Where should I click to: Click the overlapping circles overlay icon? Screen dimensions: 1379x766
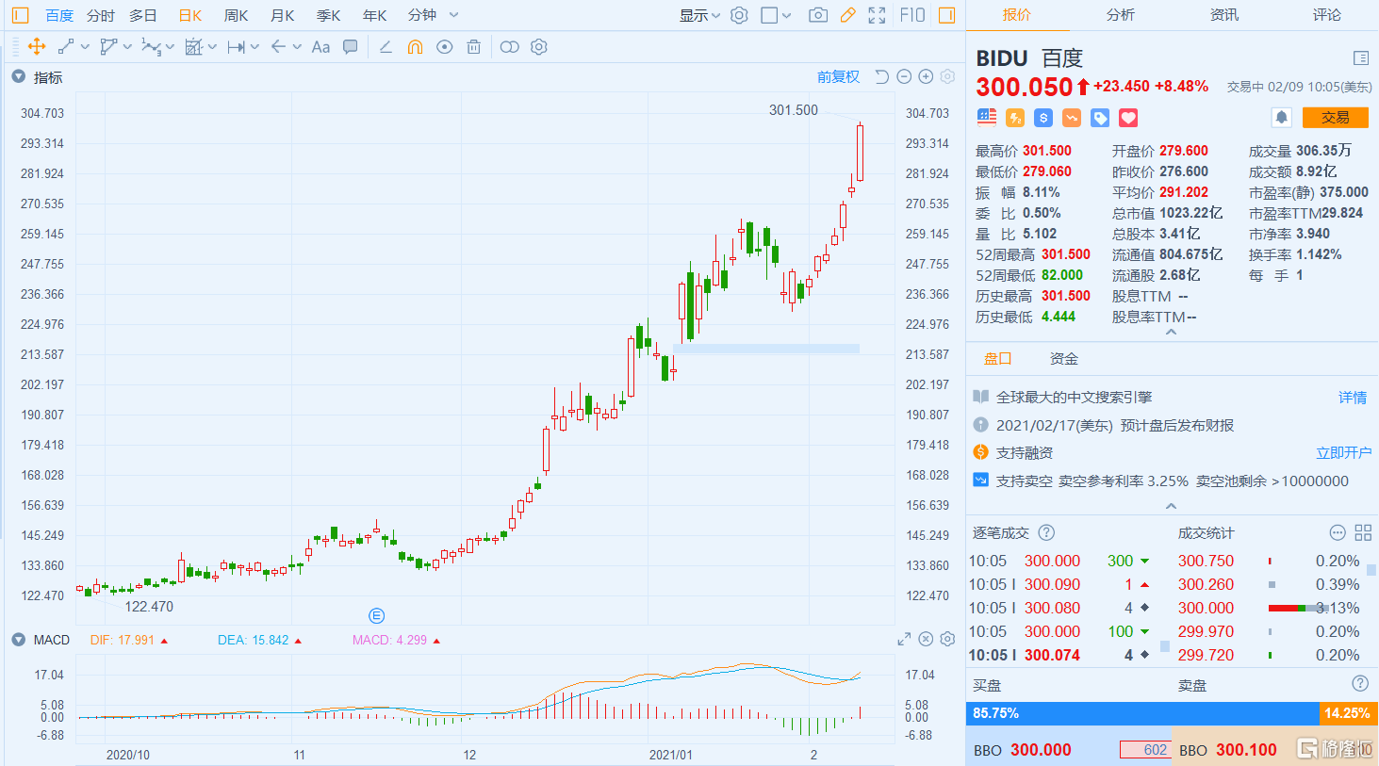click(509, 46)
